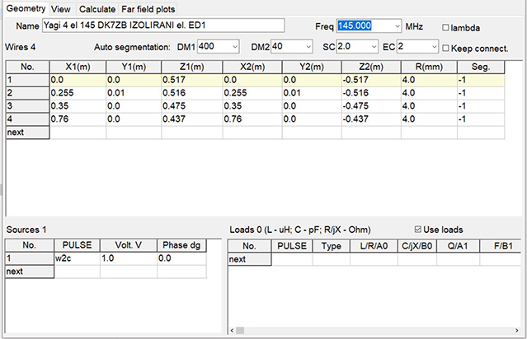Click the loads scrollbar left arrow
This screenshot has height=339, width=527.
(x=232, y=331)
